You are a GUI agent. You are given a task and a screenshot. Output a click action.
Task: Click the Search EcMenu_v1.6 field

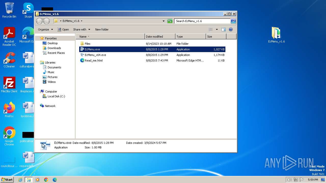pyautogui.click(x=202, y=21)
